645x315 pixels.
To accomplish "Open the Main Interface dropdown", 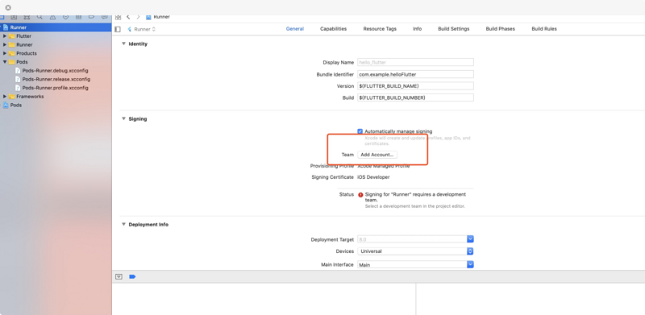I will pyautogui.click(x=470, y=265).
